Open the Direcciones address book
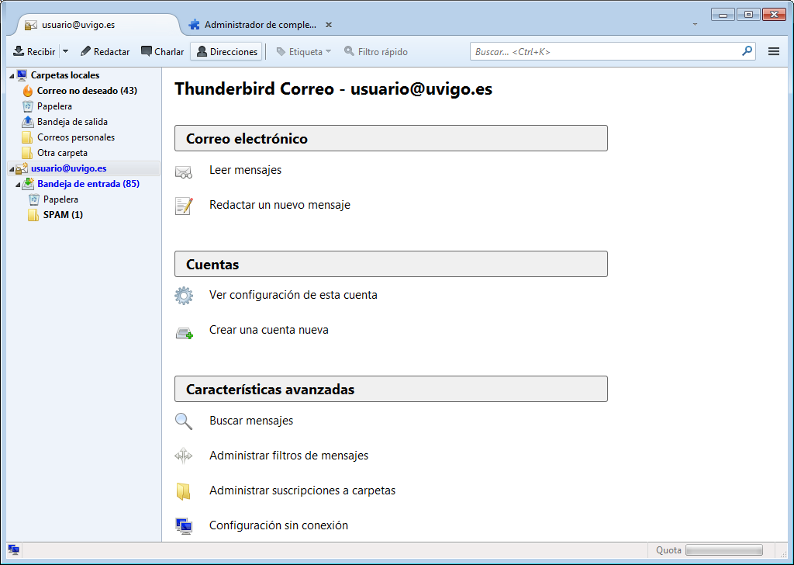794x565 pixels. click(226, 51)
